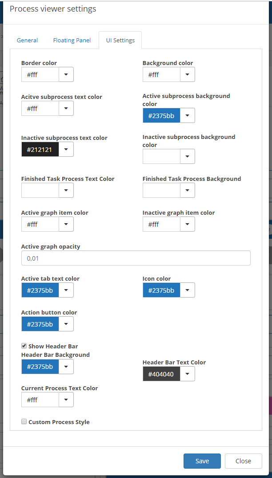Screen dimensions: 272x478
Task: Expand Active subprocess background color dropdown
Action: 188,115
